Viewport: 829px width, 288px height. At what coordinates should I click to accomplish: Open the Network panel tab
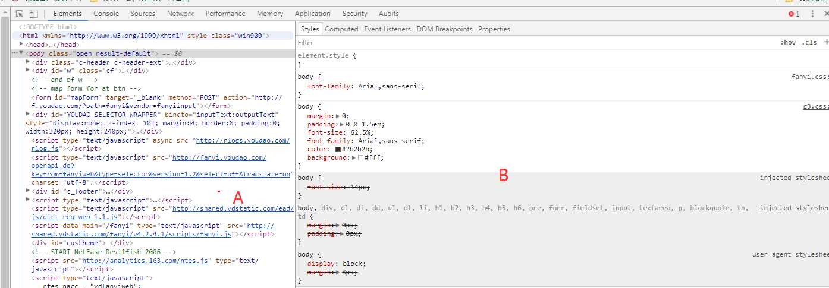click(180, 14)
